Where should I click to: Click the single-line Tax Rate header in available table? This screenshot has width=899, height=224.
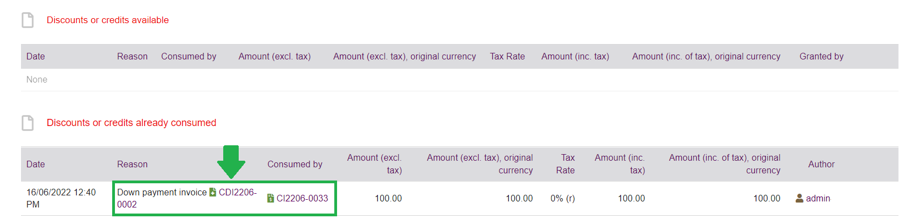pos(507,56)
